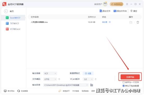Click the 文件大小 column header

(x=92, y=17)
